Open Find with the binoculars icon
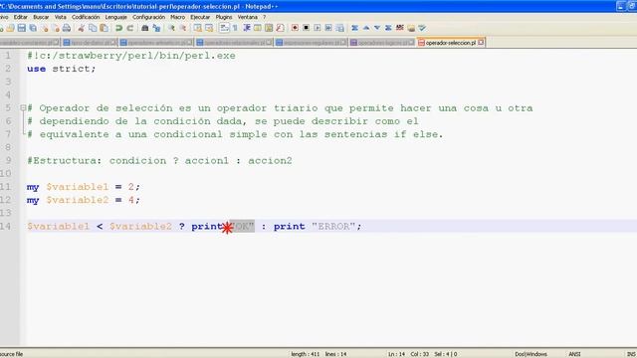 [144, 28]
